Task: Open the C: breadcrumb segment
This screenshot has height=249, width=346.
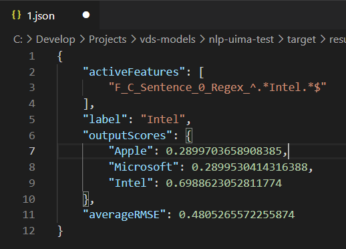Action: click(18, 39)
